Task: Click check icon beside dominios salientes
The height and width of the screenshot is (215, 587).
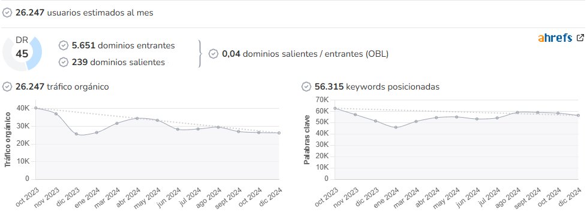Action: pyautogui.click(x=64, y=62)
